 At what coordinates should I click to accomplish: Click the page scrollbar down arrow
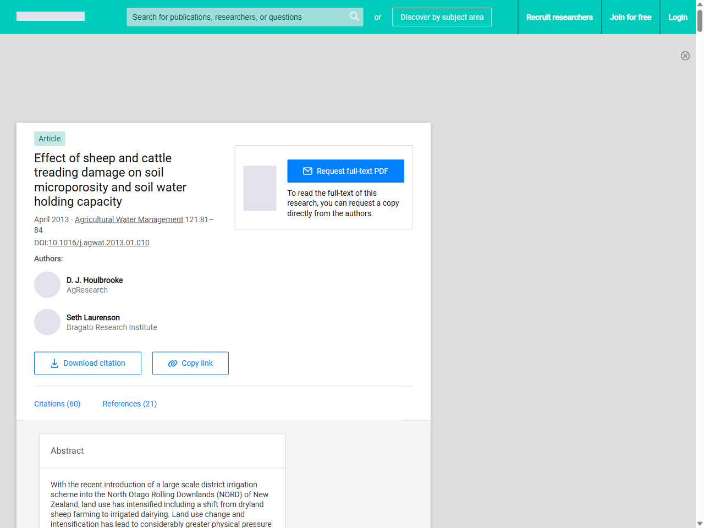(x=700, y=524)
